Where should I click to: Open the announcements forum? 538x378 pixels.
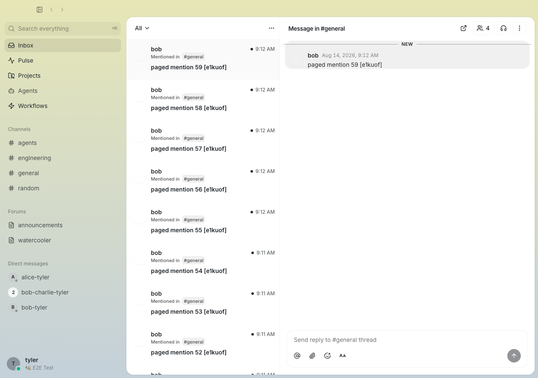(x=63, y=225)
